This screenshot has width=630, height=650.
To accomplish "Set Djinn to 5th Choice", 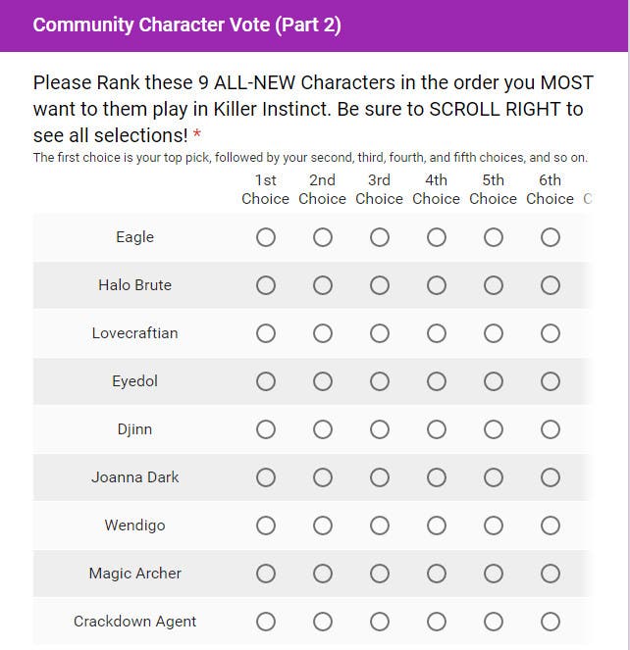I will 493,429.
